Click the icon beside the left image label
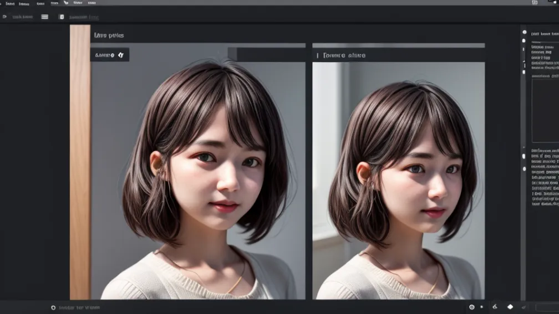Viewport: 559px width, 314px height. pos(121,55)
